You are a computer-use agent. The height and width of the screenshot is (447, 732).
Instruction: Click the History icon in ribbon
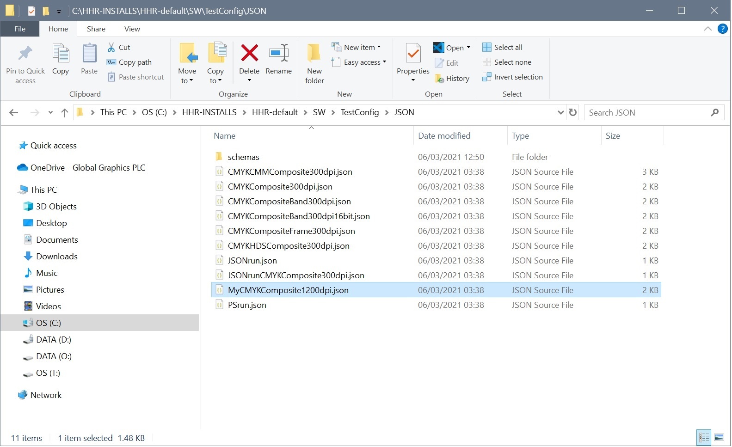(439, 79)
